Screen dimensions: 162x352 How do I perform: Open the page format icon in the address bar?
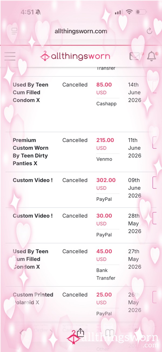[x=14, y=31]
